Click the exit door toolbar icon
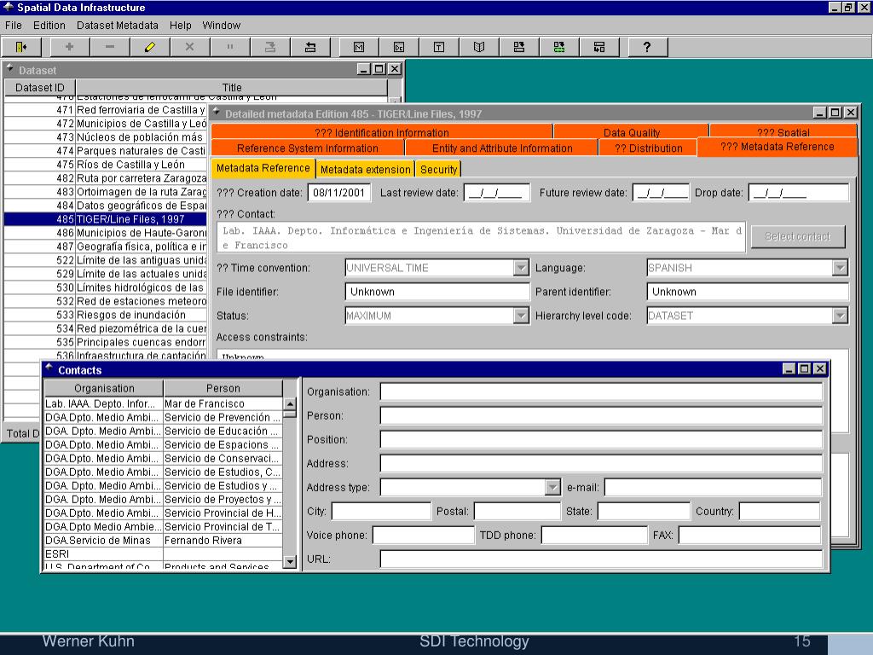Image resolution: width=873 pixels, height=655 pixels. [x=21, y=48]
